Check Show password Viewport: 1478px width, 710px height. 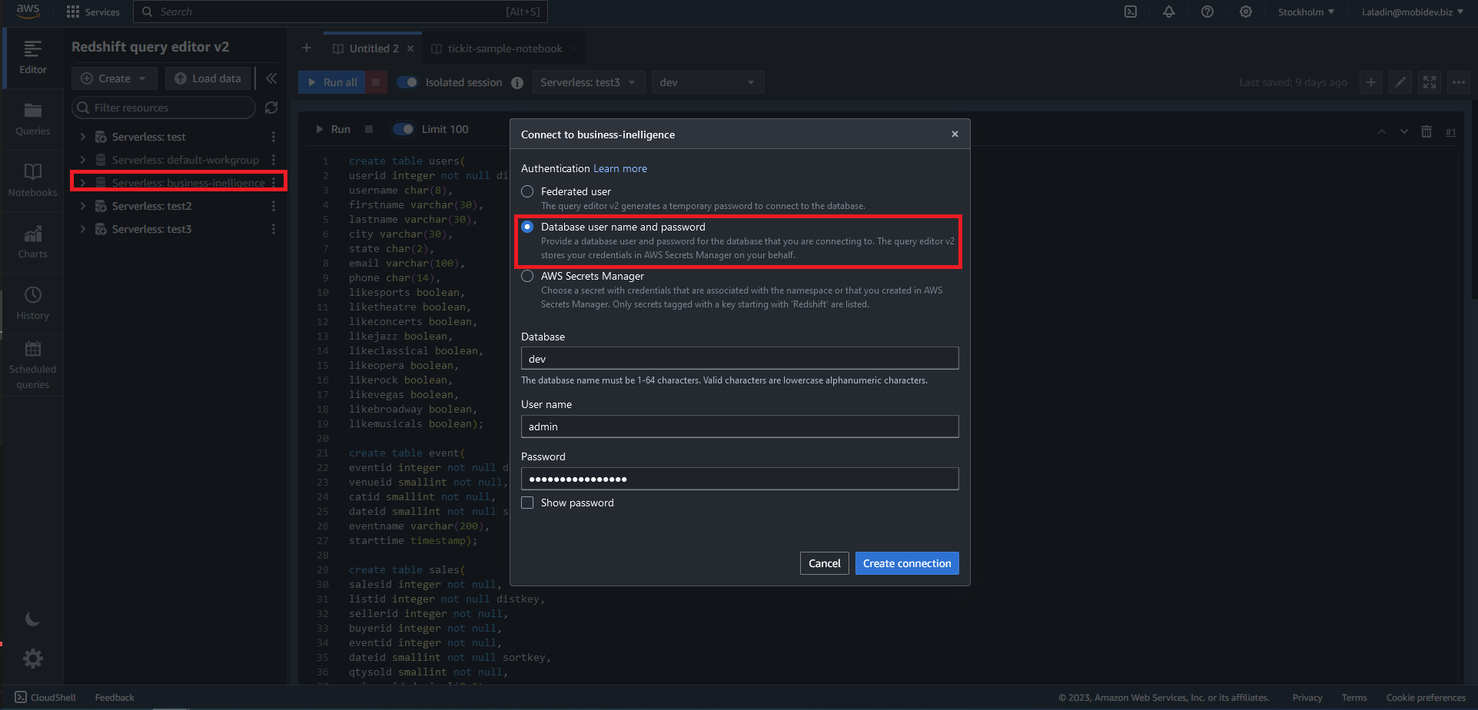(x=527, y=503)
